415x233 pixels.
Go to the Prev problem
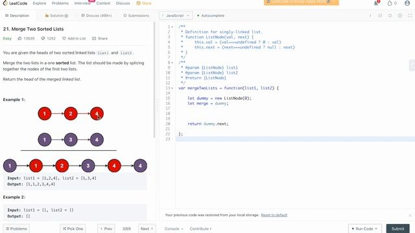[x=106, y=228]
